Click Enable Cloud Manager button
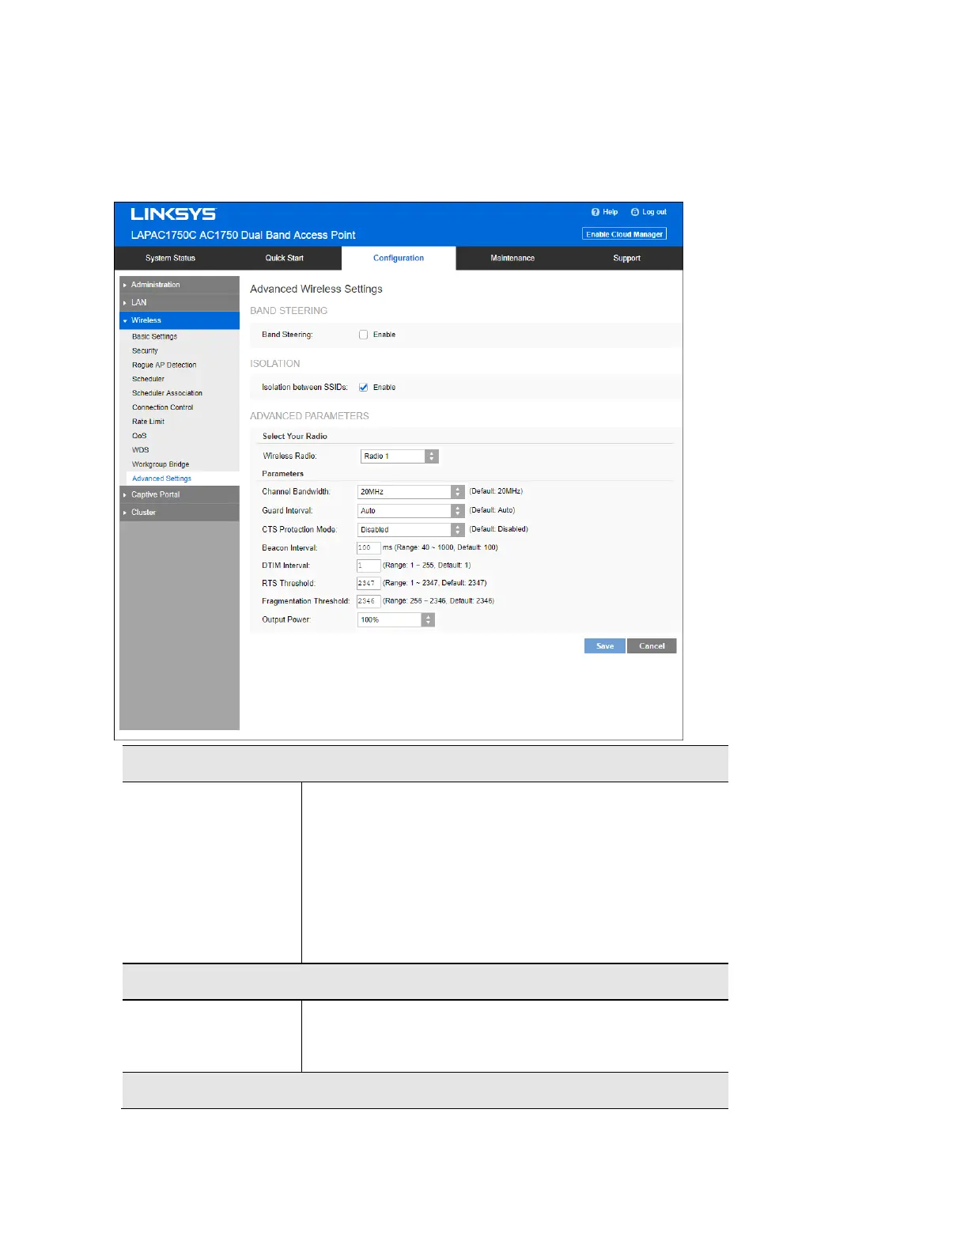The width and height of the screenshot is (968, 1253). [625, 234]
